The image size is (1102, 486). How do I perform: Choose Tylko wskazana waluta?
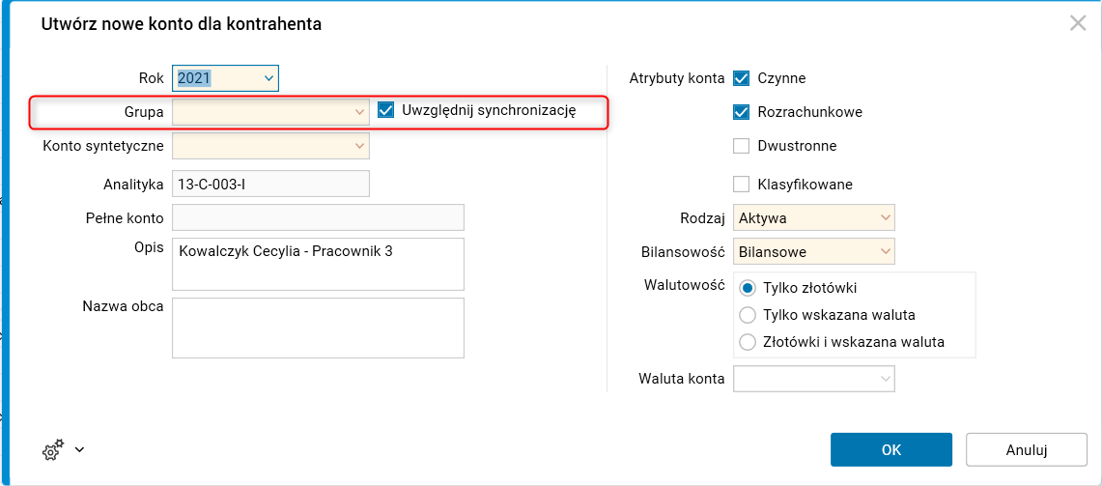747,315
